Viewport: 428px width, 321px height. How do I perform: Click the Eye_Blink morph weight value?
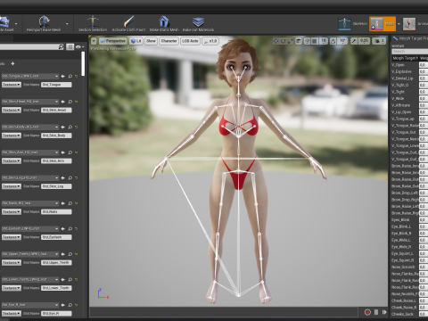424,220
